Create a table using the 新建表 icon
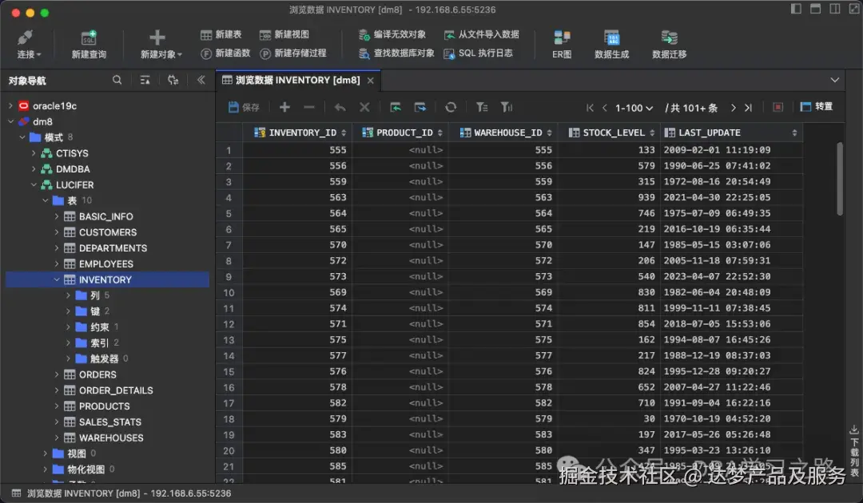863x503 pixels. pyautogui.click(x=221, y=35)
